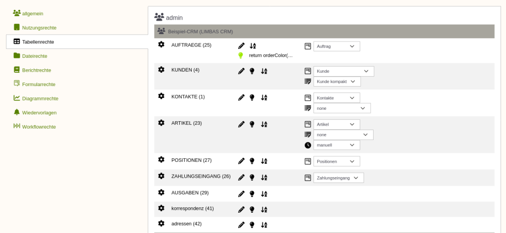Open KONTAKTE list form dropdown showing none

(x=342, y=108)
